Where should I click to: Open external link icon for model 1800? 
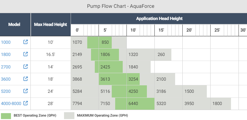pyautogui.click(x=25, y=54)
